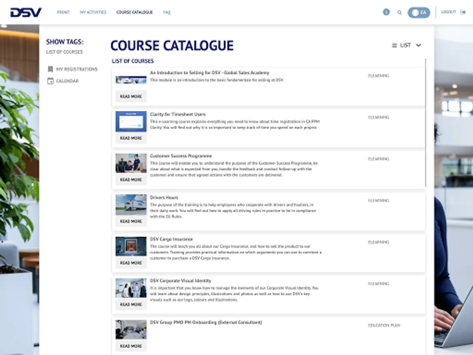The width and height of the screenshot is (473, 355).
Task: Open Customer Success Programme thumbnail
Action: pyautogui.click(x=131, y=163)
